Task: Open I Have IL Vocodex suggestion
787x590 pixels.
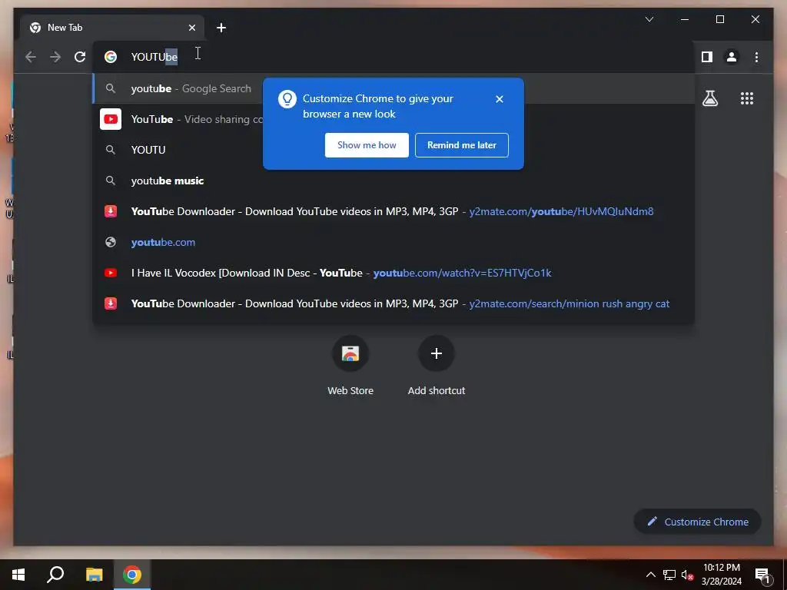Action: click(393, 273)
